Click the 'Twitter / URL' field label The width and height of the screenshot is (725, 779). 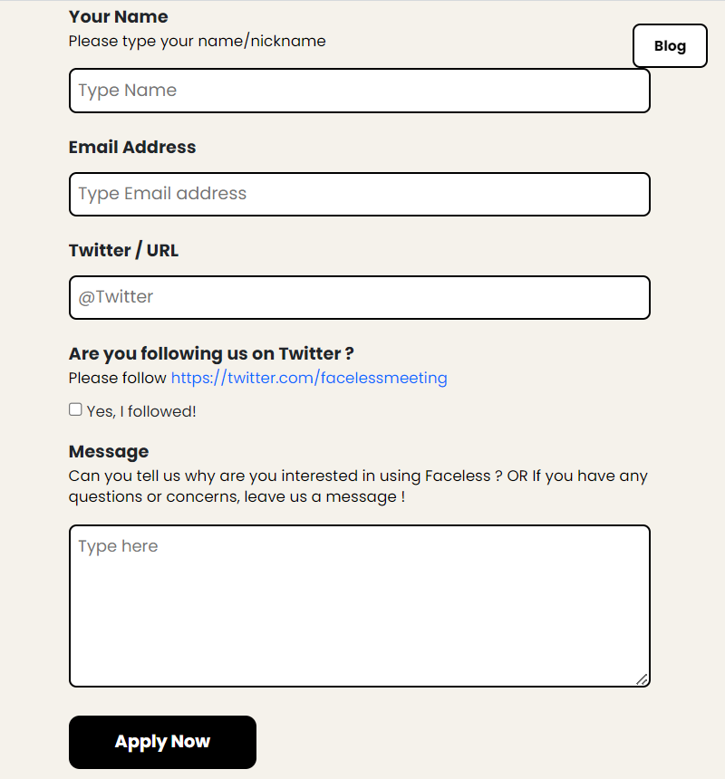coord(123,250)
